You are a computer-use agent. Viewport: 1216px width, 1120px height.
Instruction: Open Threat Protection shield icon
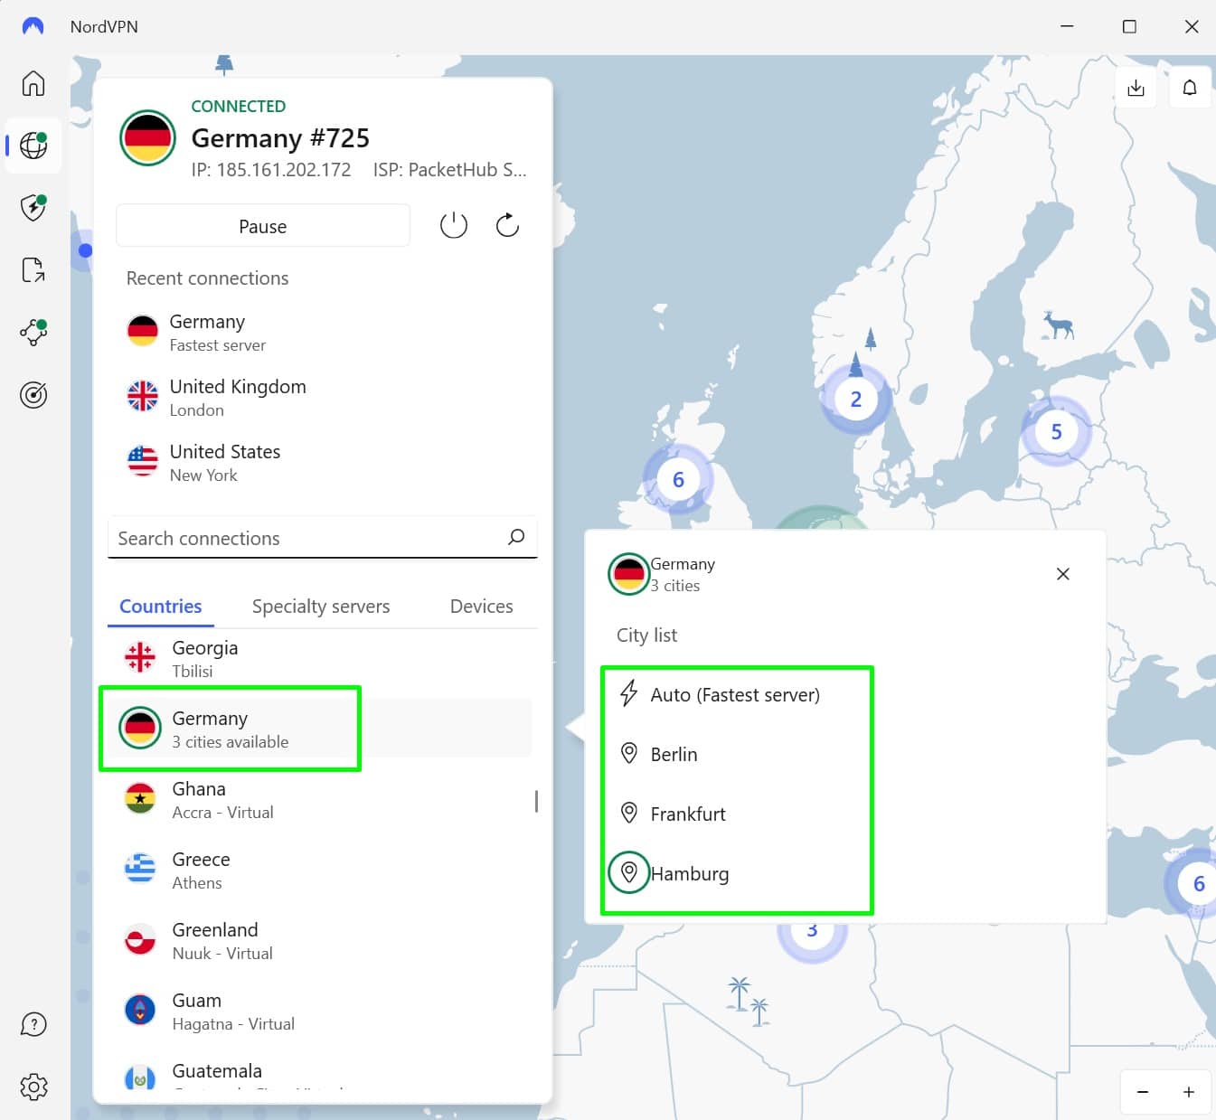pyautogui.click(x=33, y=207)
